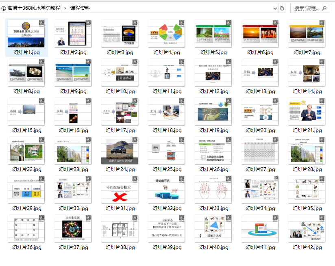Select the 幻灯片10.jpg thumbnail

pos(120,73)
